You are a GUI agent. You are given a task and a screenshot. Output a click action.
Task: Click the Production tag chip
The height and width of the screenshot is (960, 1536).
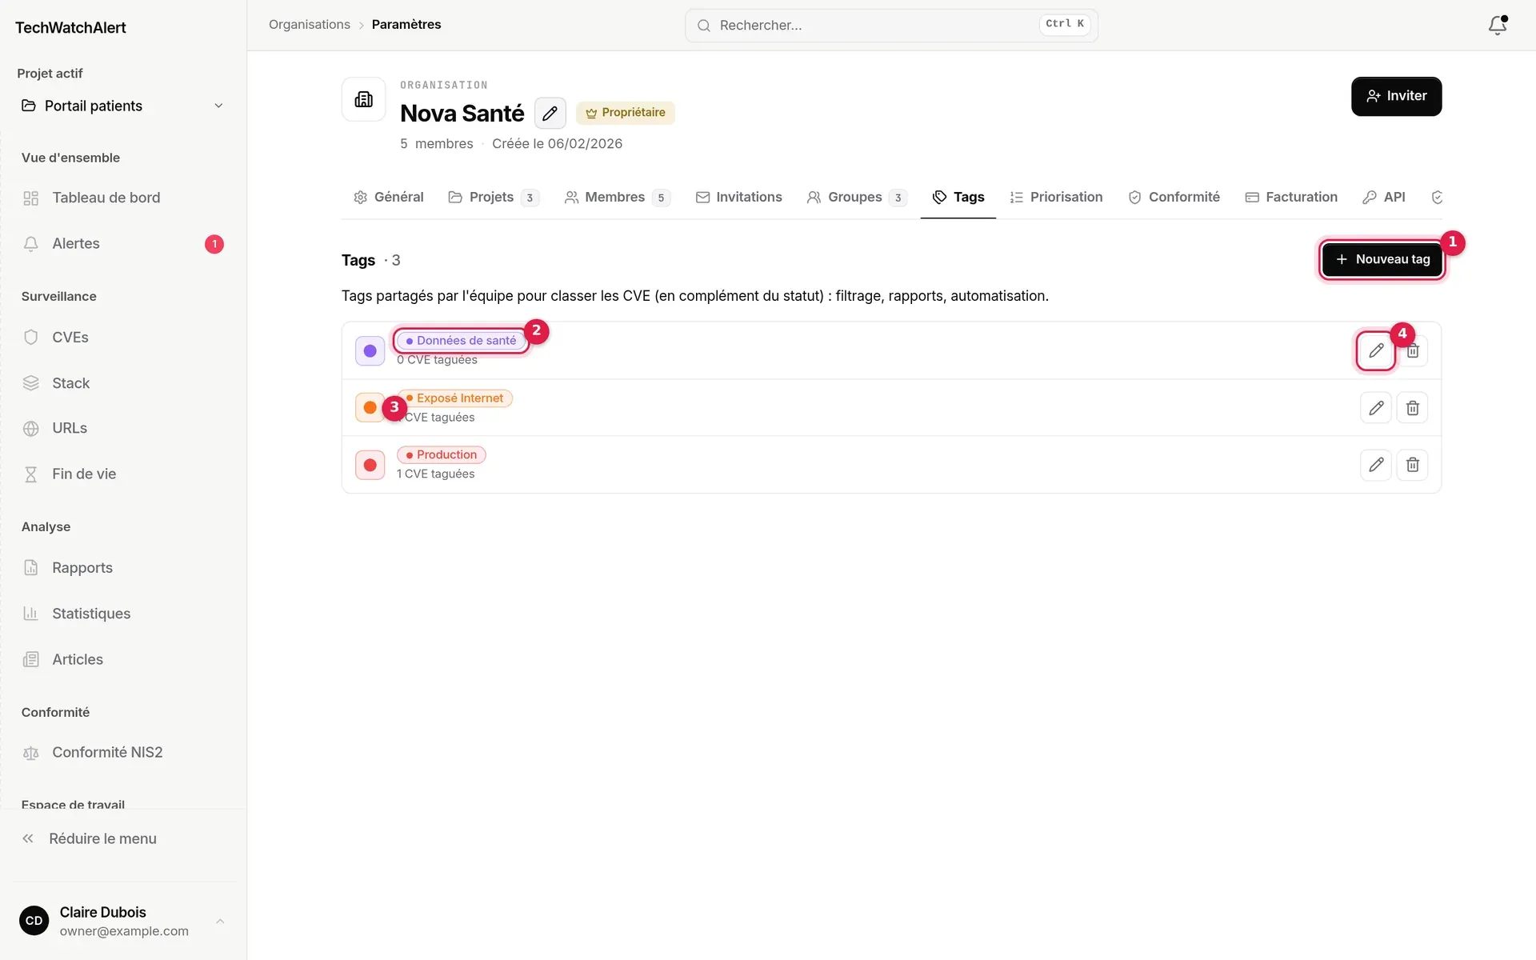click(442, 455)
